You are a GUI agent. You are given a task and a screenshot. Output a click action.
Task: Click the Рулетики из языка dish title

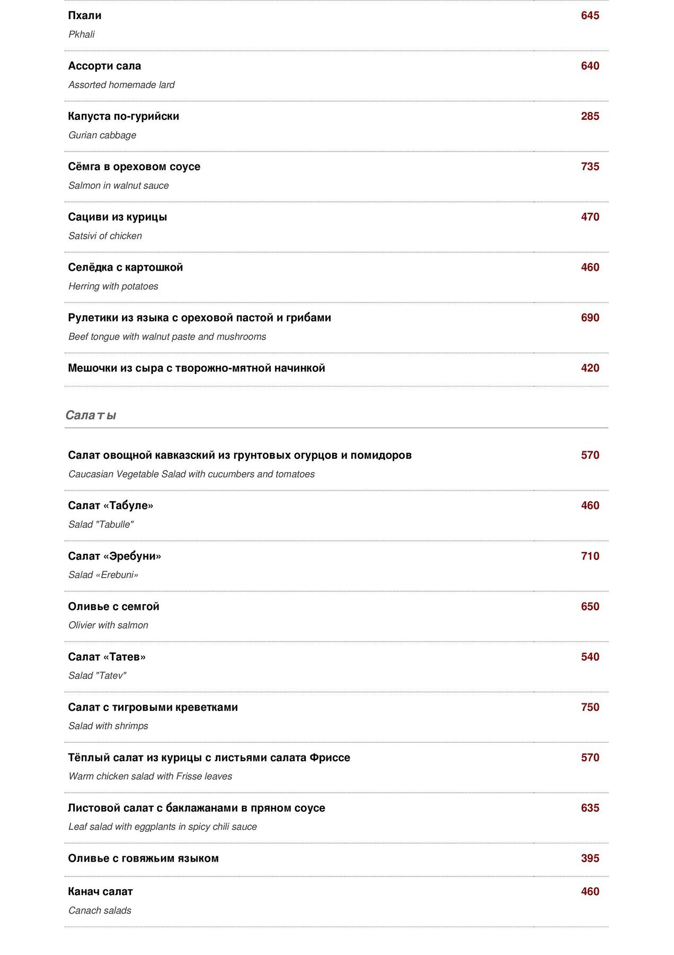pos(200,318)
